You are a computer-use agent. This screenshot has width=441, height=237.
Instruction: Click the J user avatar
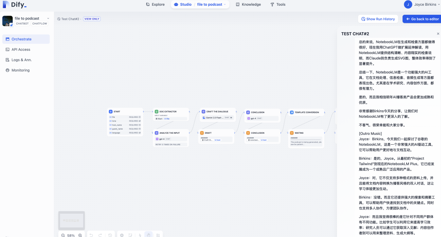pyautogui.click(x=408, y=4)
